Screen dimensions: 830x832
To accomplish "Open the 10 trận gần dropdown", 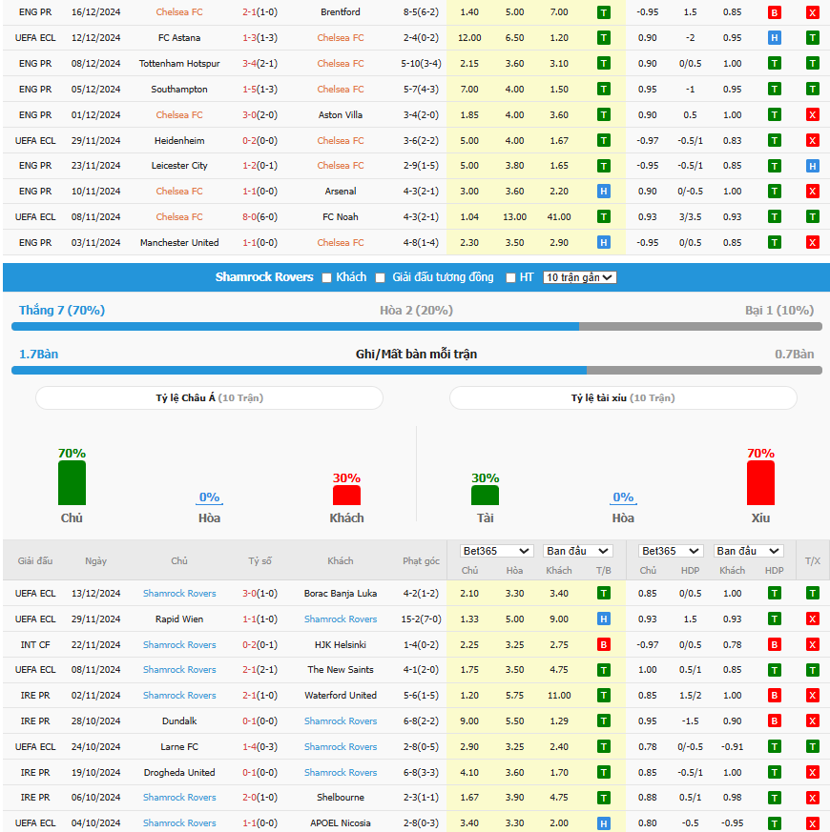I will coord(579,277).
